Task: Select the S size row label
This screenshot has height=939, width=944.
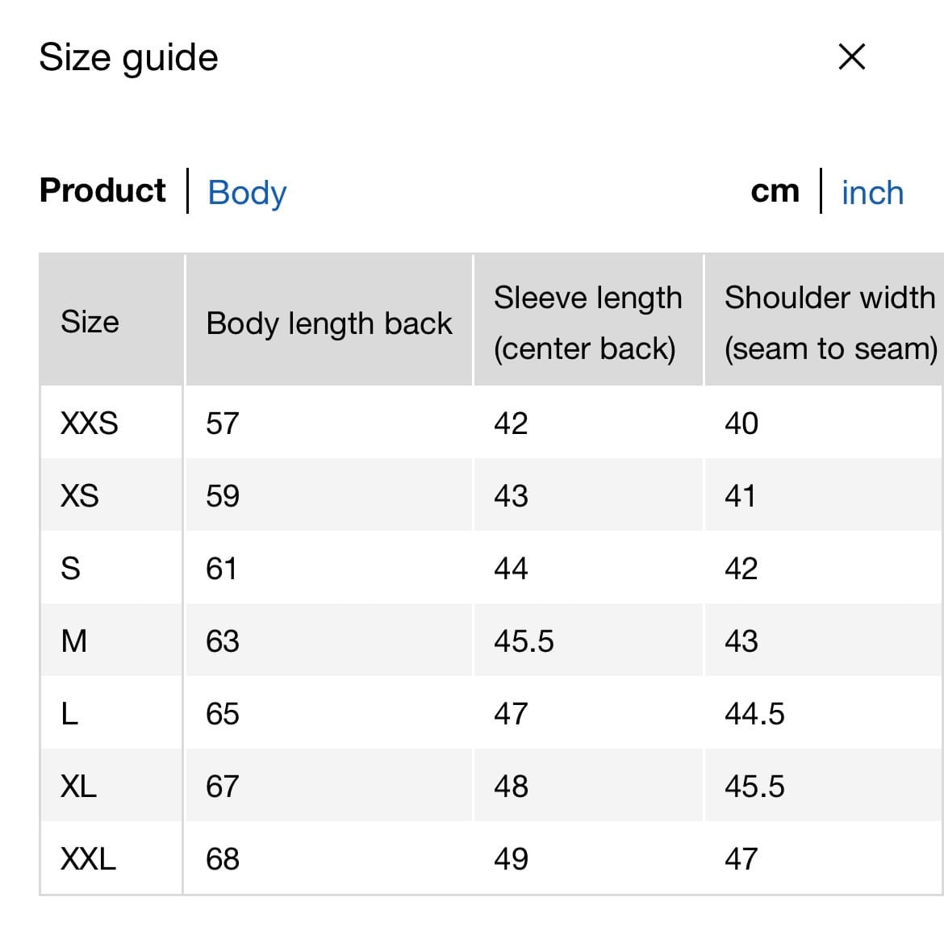Action: click(x=71, y=569)
